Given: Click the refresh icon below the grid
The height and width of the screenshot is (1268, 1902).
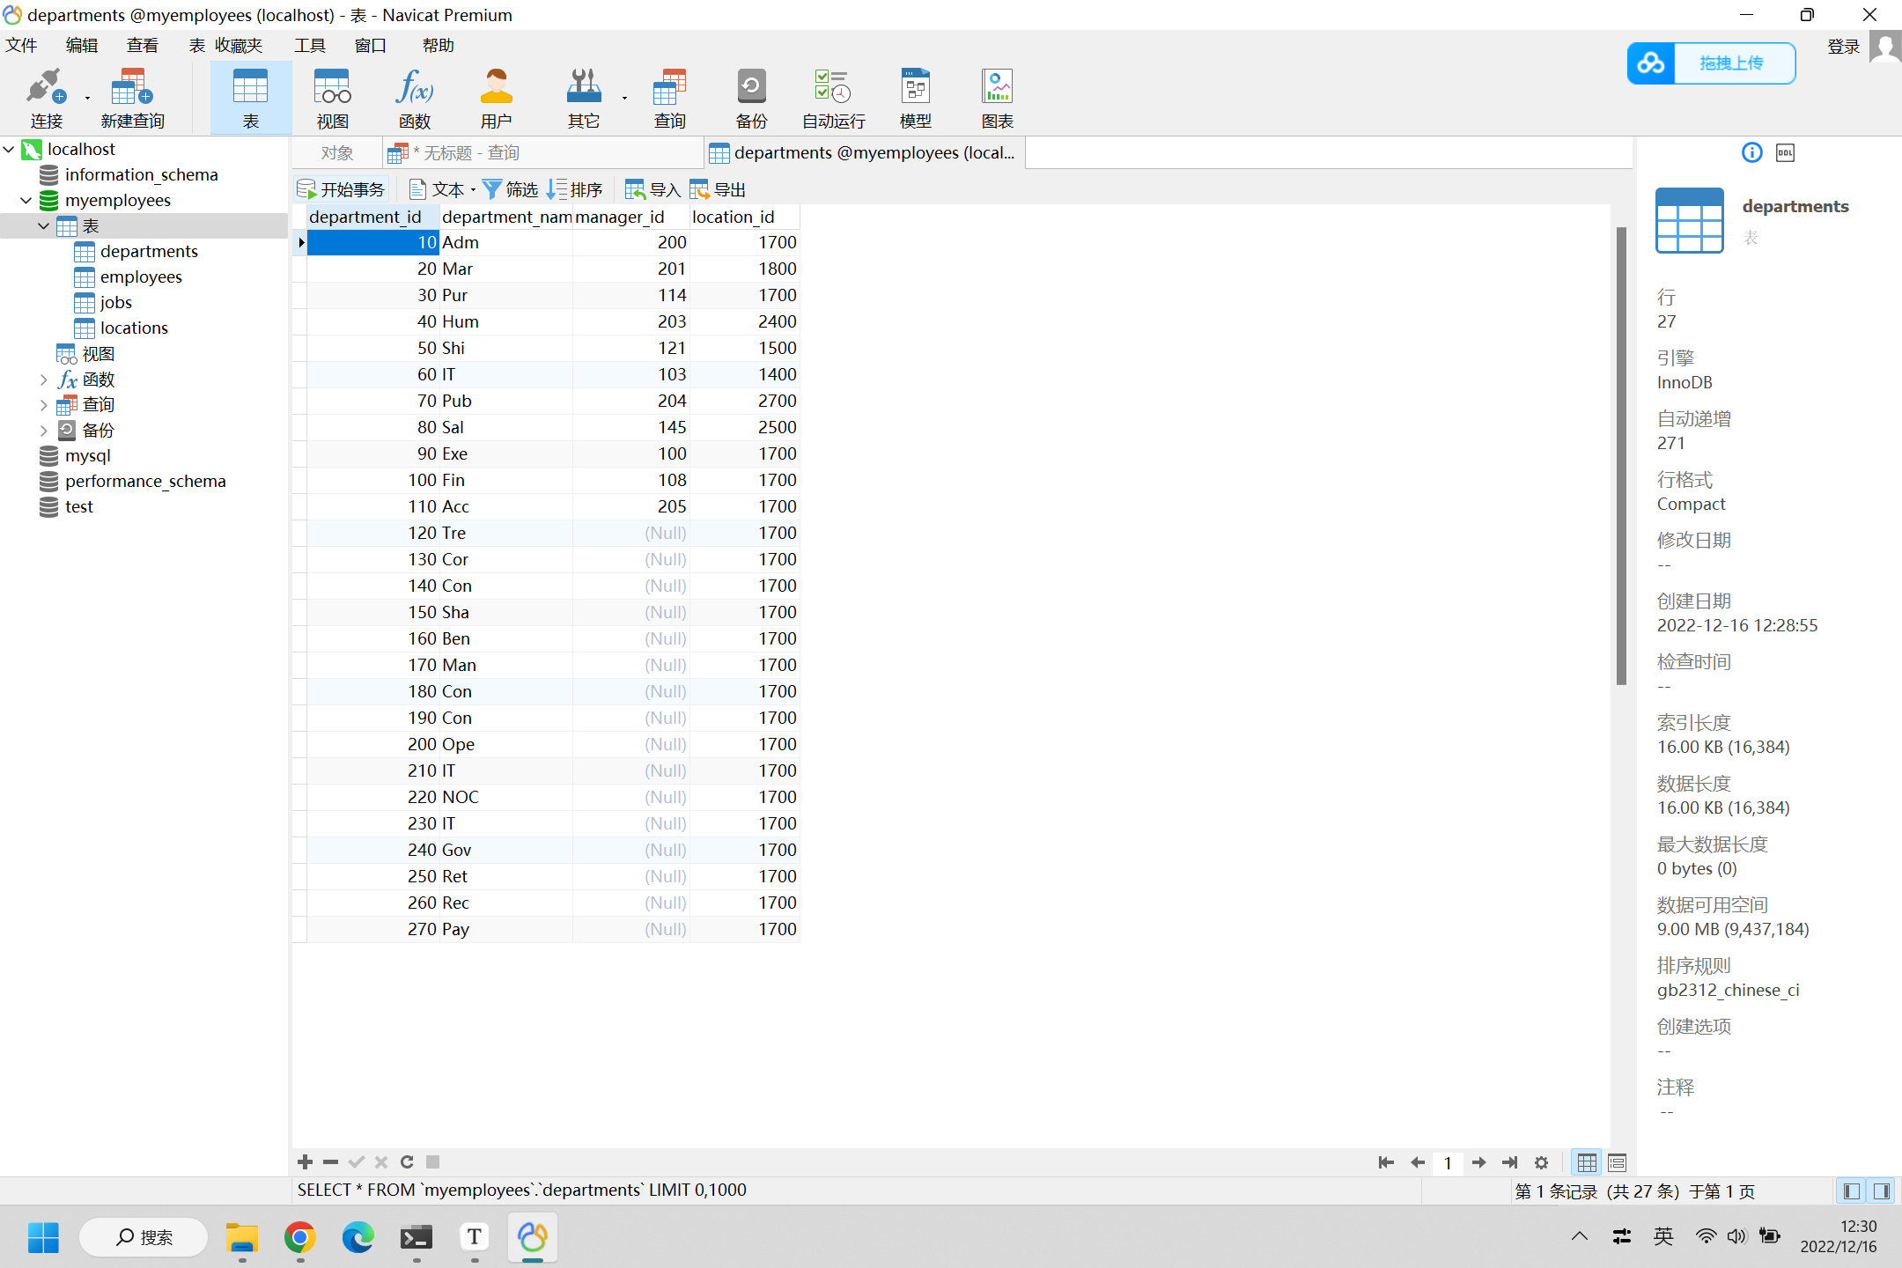Looking at the screenshot, I should [x=407, y=1162].
